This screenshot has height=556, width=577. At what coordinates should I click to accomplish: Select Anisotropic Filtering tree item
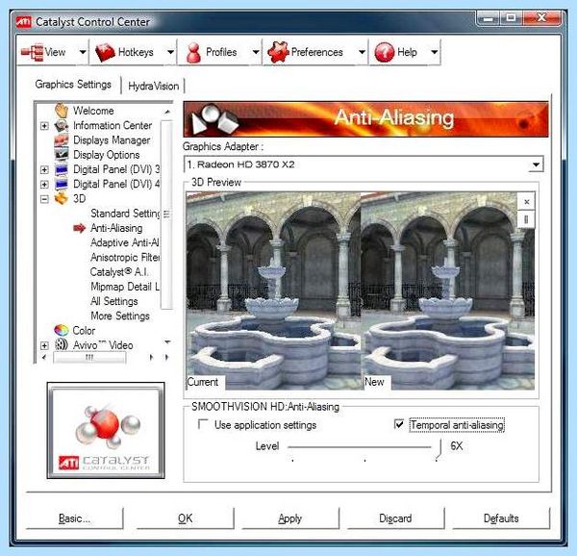pyautogui.click(x=125, y=257)
